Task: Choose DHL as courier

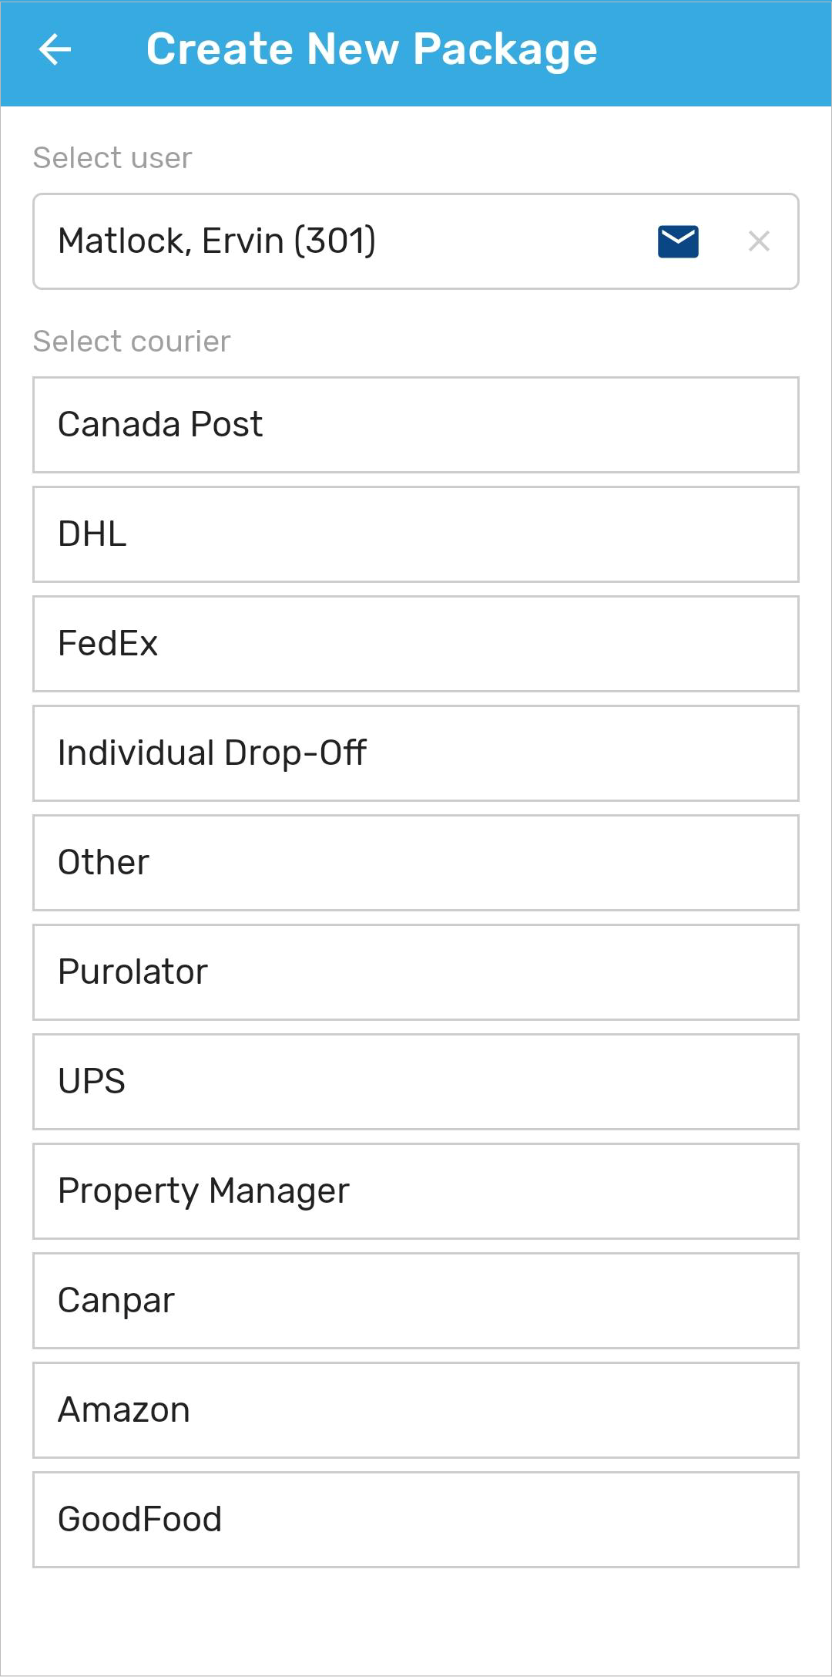Action: (416, 534)
